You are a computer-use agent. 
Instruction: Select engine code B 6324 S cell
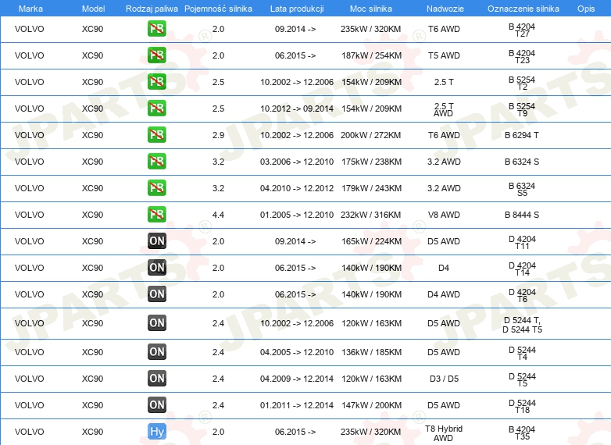[522, 162]
